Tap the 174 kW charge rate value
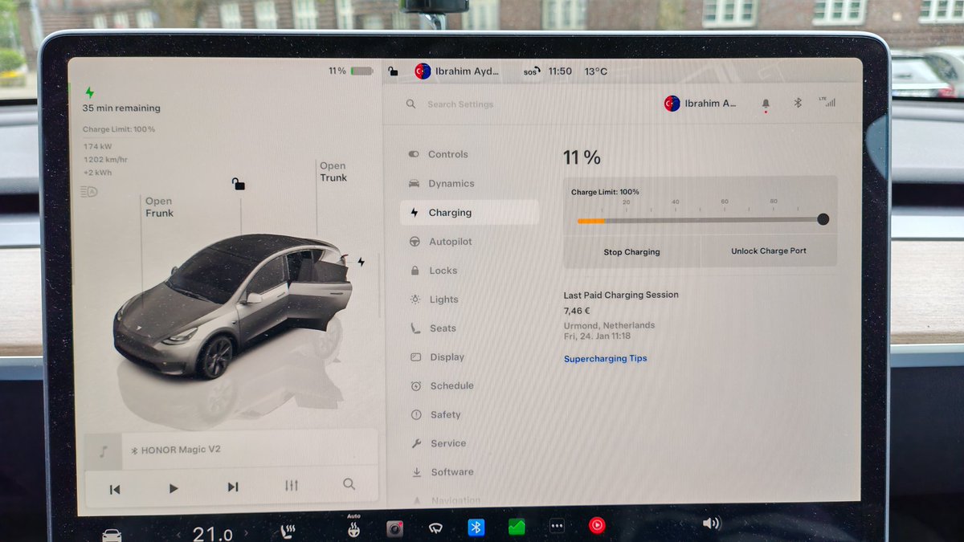This screenshot has width=964, height=542. [97, 147]
